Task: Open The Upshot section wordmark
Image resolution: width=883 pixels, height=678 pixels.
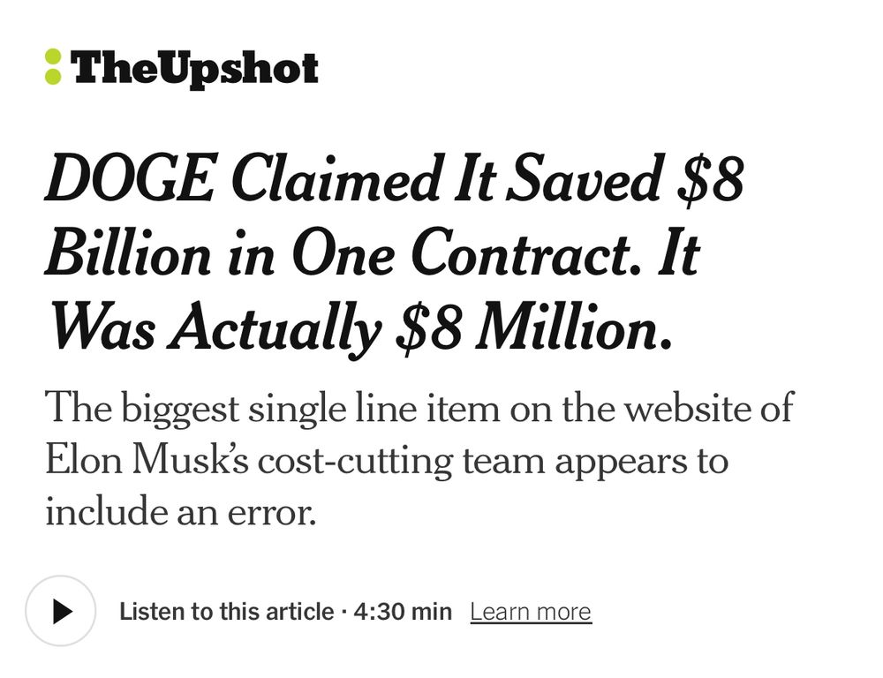Action: (x=194, y=70)
